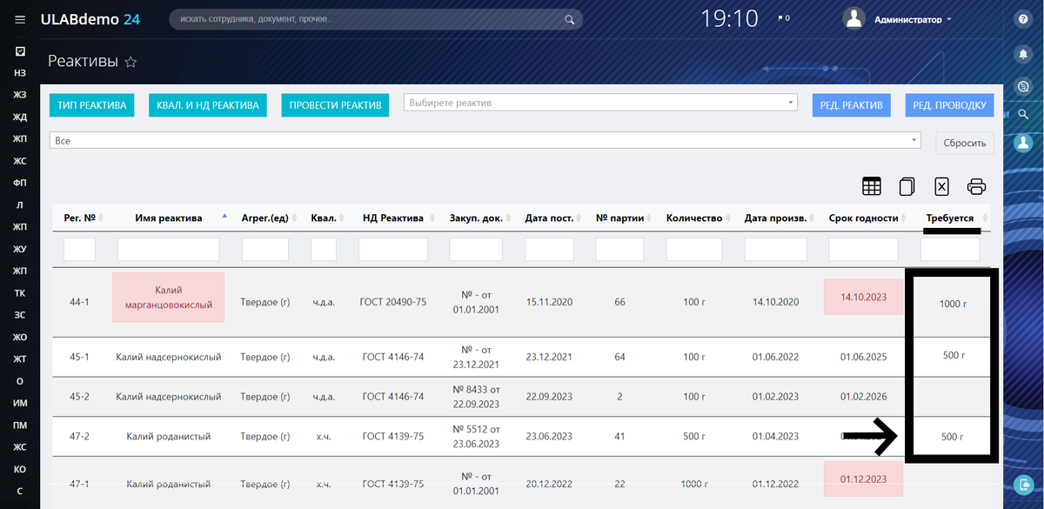
Task: Open ЖУ section in left sidebar
Action: tap(20, 249)
